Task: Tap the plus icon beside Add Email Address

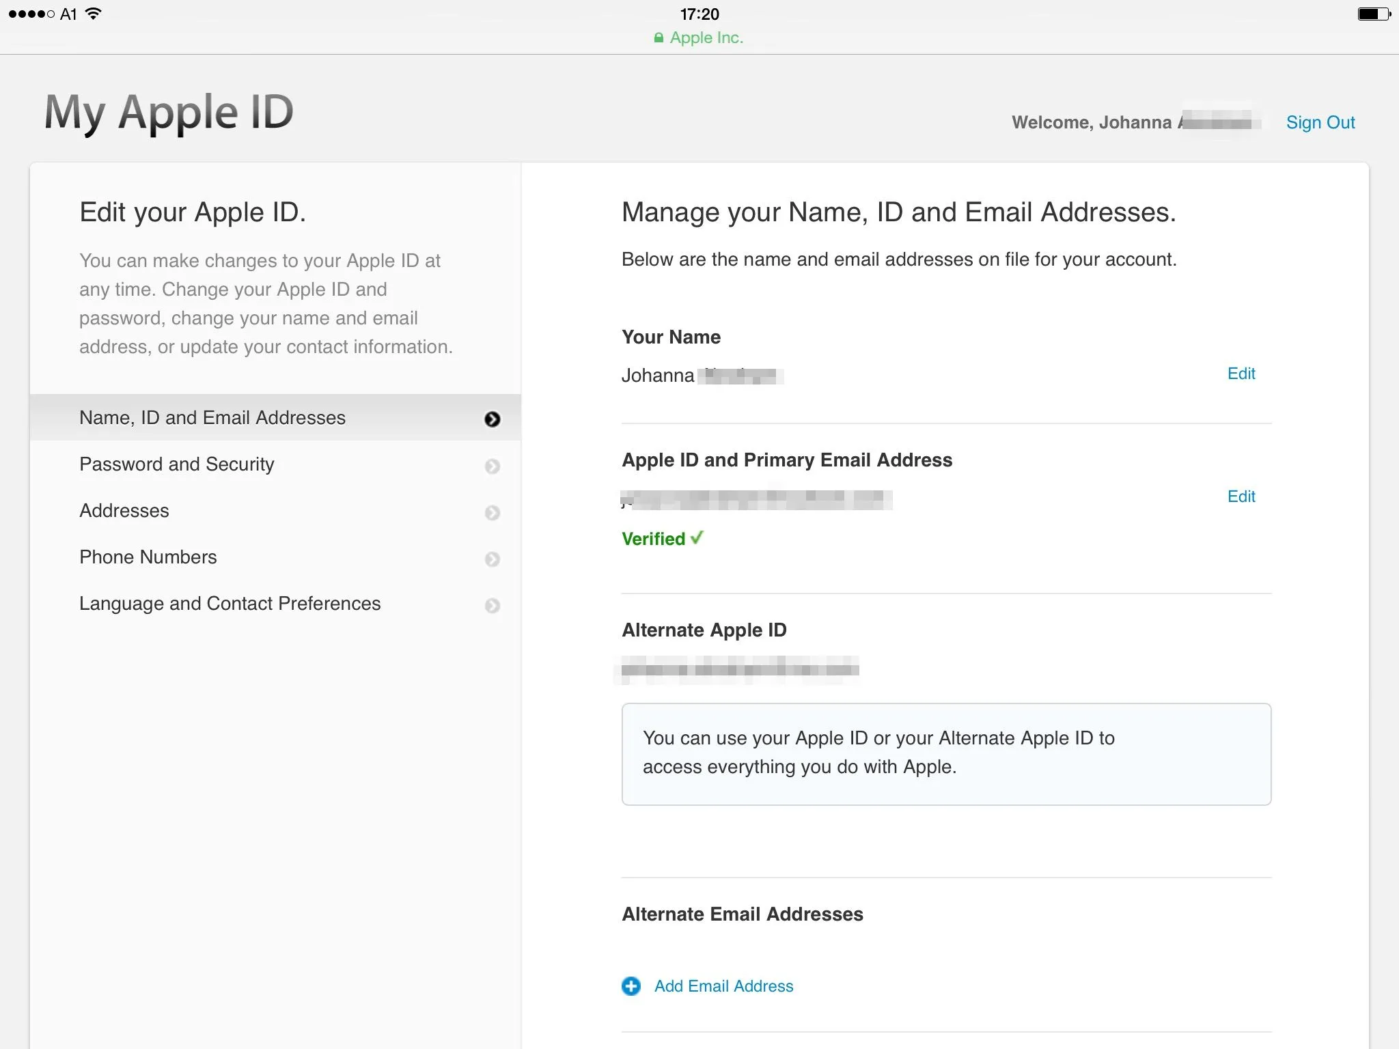Action: pos(631,986)
